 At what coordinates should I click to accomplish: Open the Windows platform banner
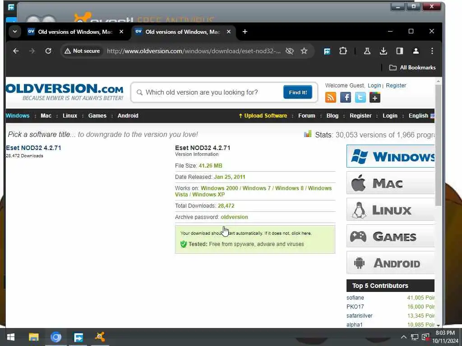tap(390, 156)
